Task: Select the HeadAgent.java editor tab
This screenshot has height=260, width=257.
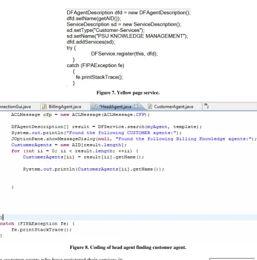Action: pyautogui.click(x=115, y=107)
